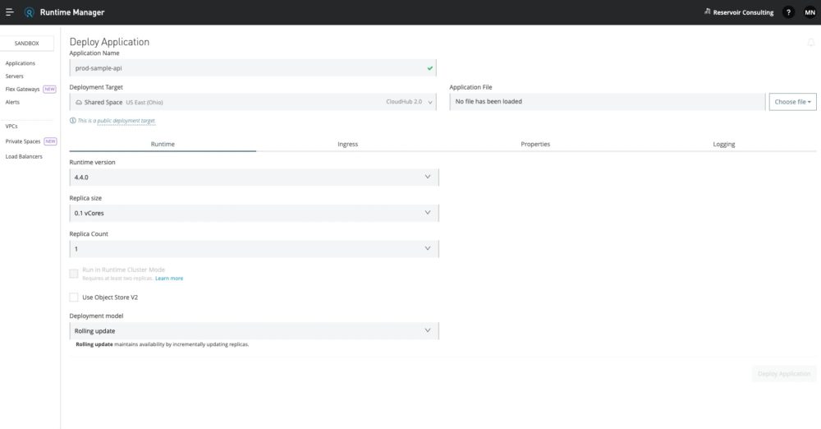Click the NEW badge next to Flex Gateways

50,89
